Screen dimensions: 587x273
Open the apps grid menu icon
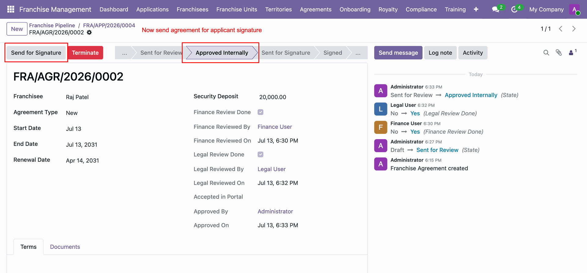(x=11, y=9)
